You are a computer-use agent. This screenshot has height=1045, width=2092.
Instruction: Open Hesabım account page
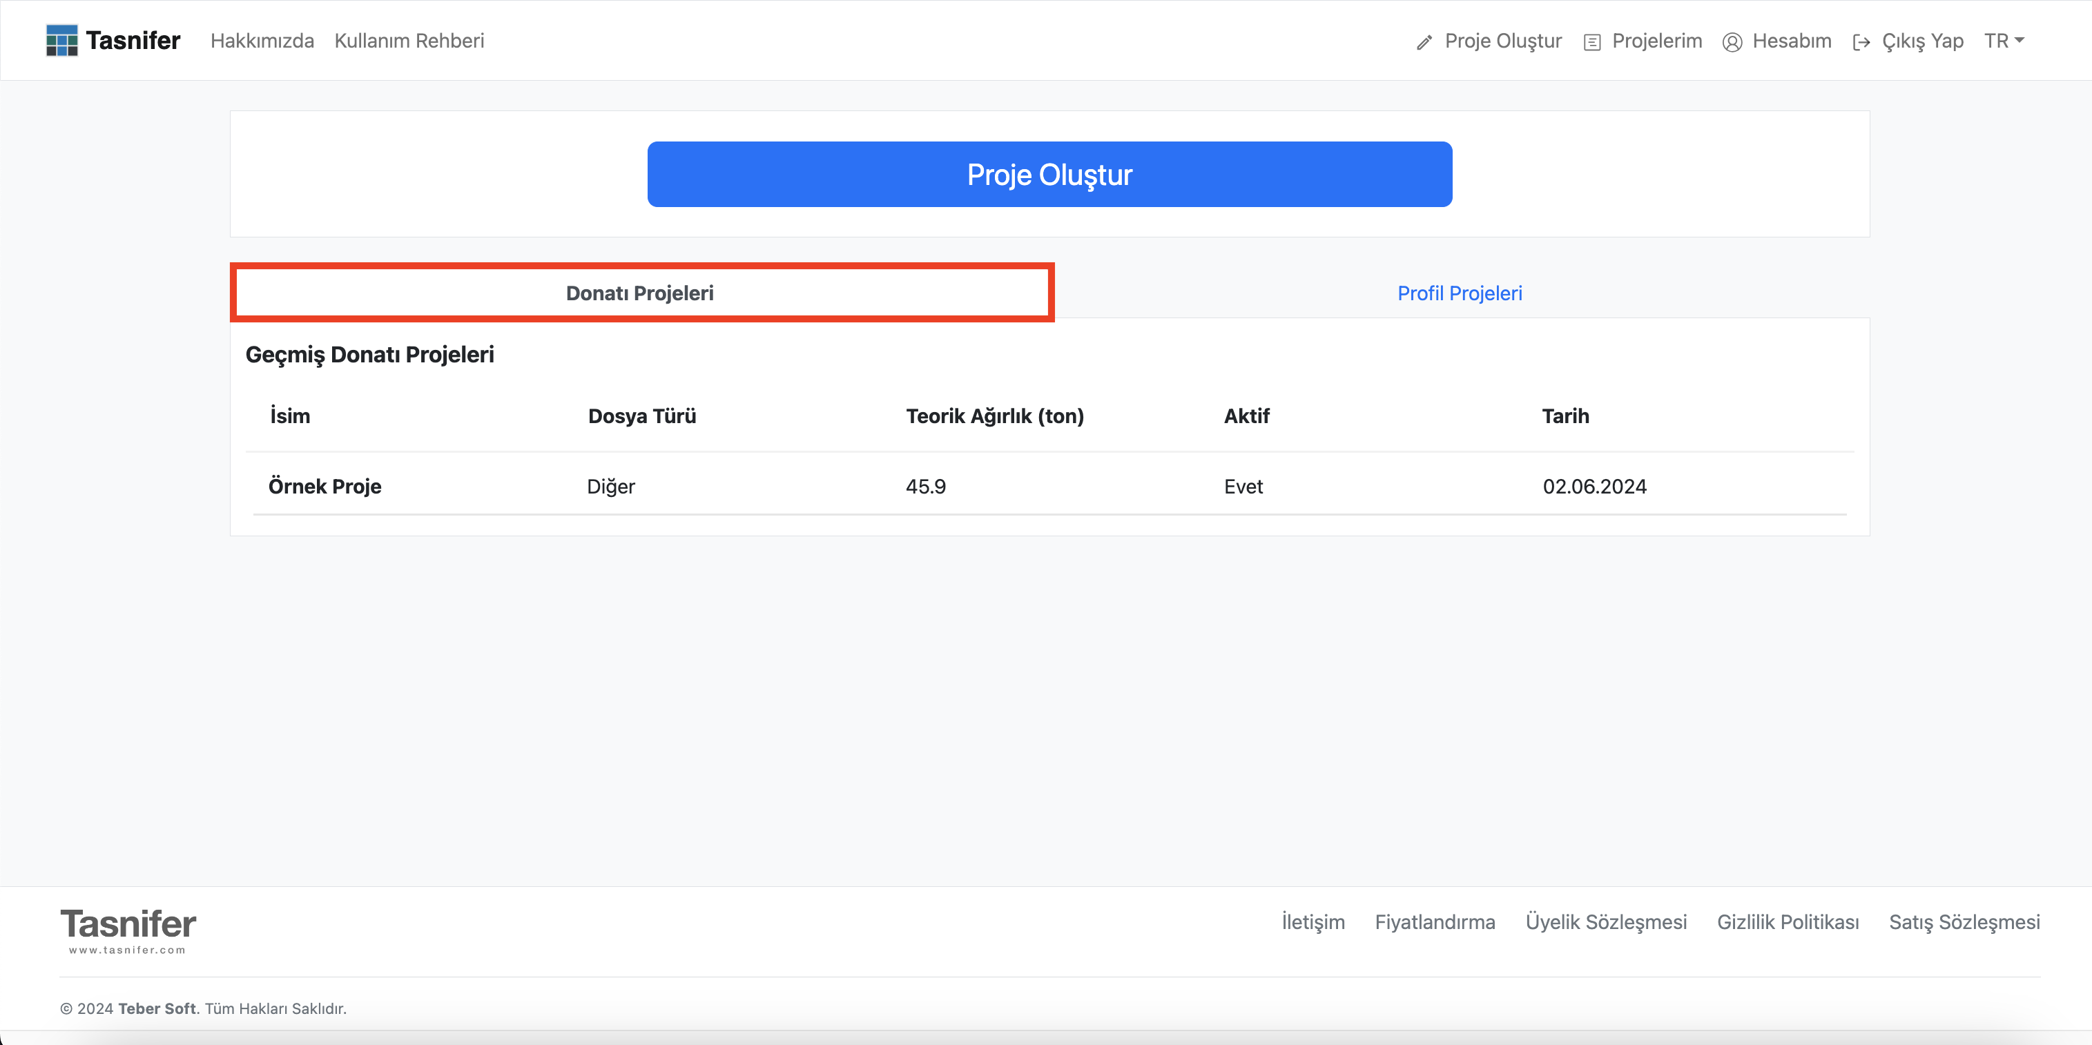[x=1792, y=41]
